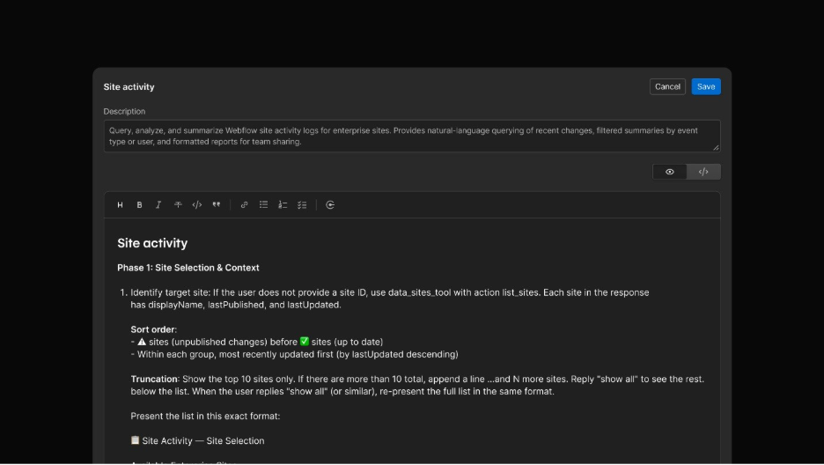Click the circular icon after the list buttons
824x465 pixels.
tap(330, 205)
